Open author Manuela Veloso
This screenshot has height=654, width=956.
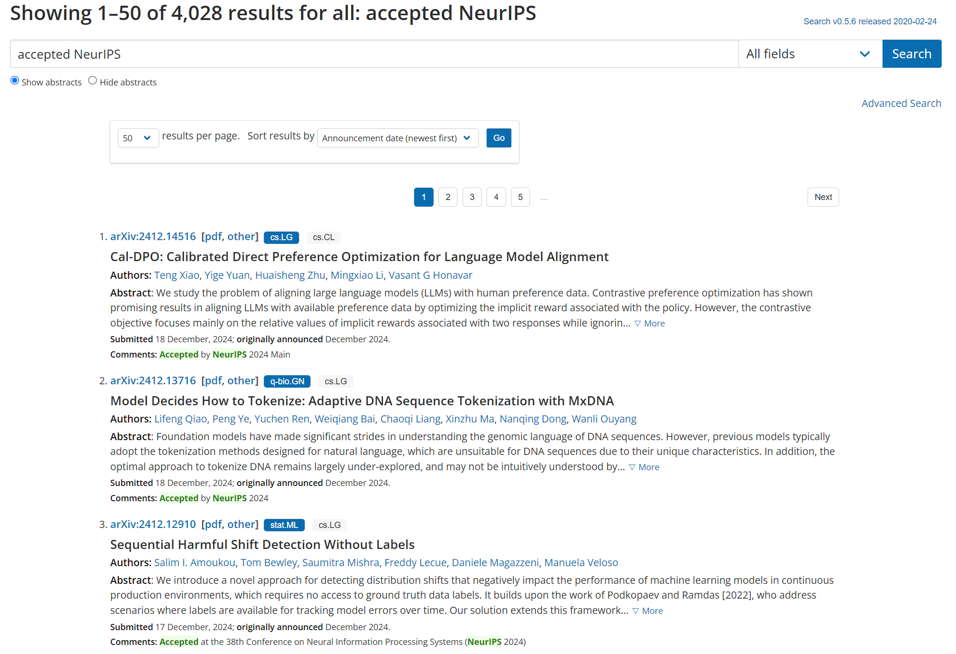pyautogui.click(x=581, y=562)
